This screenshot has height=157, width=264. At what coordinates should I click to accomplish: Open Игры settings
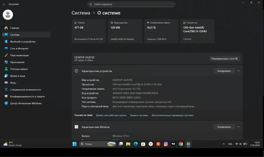pos(27,83)
